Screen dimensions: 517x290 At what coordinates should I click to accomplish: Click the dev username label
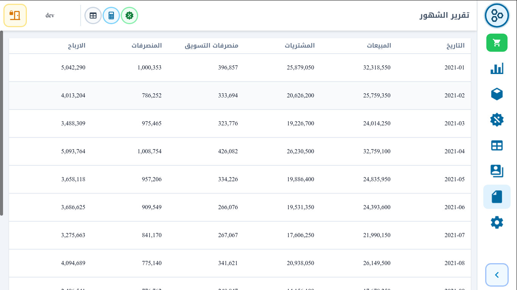click(x=50, y=15)
